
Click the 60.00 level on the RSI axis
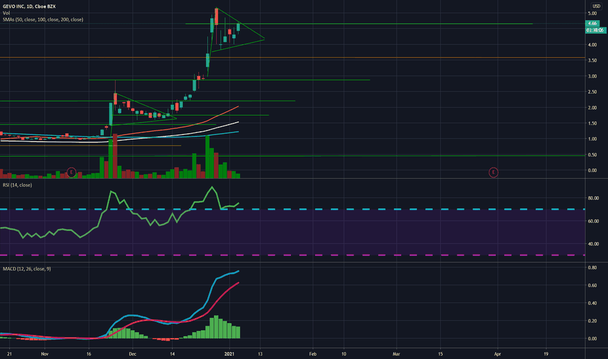point(593,221)
